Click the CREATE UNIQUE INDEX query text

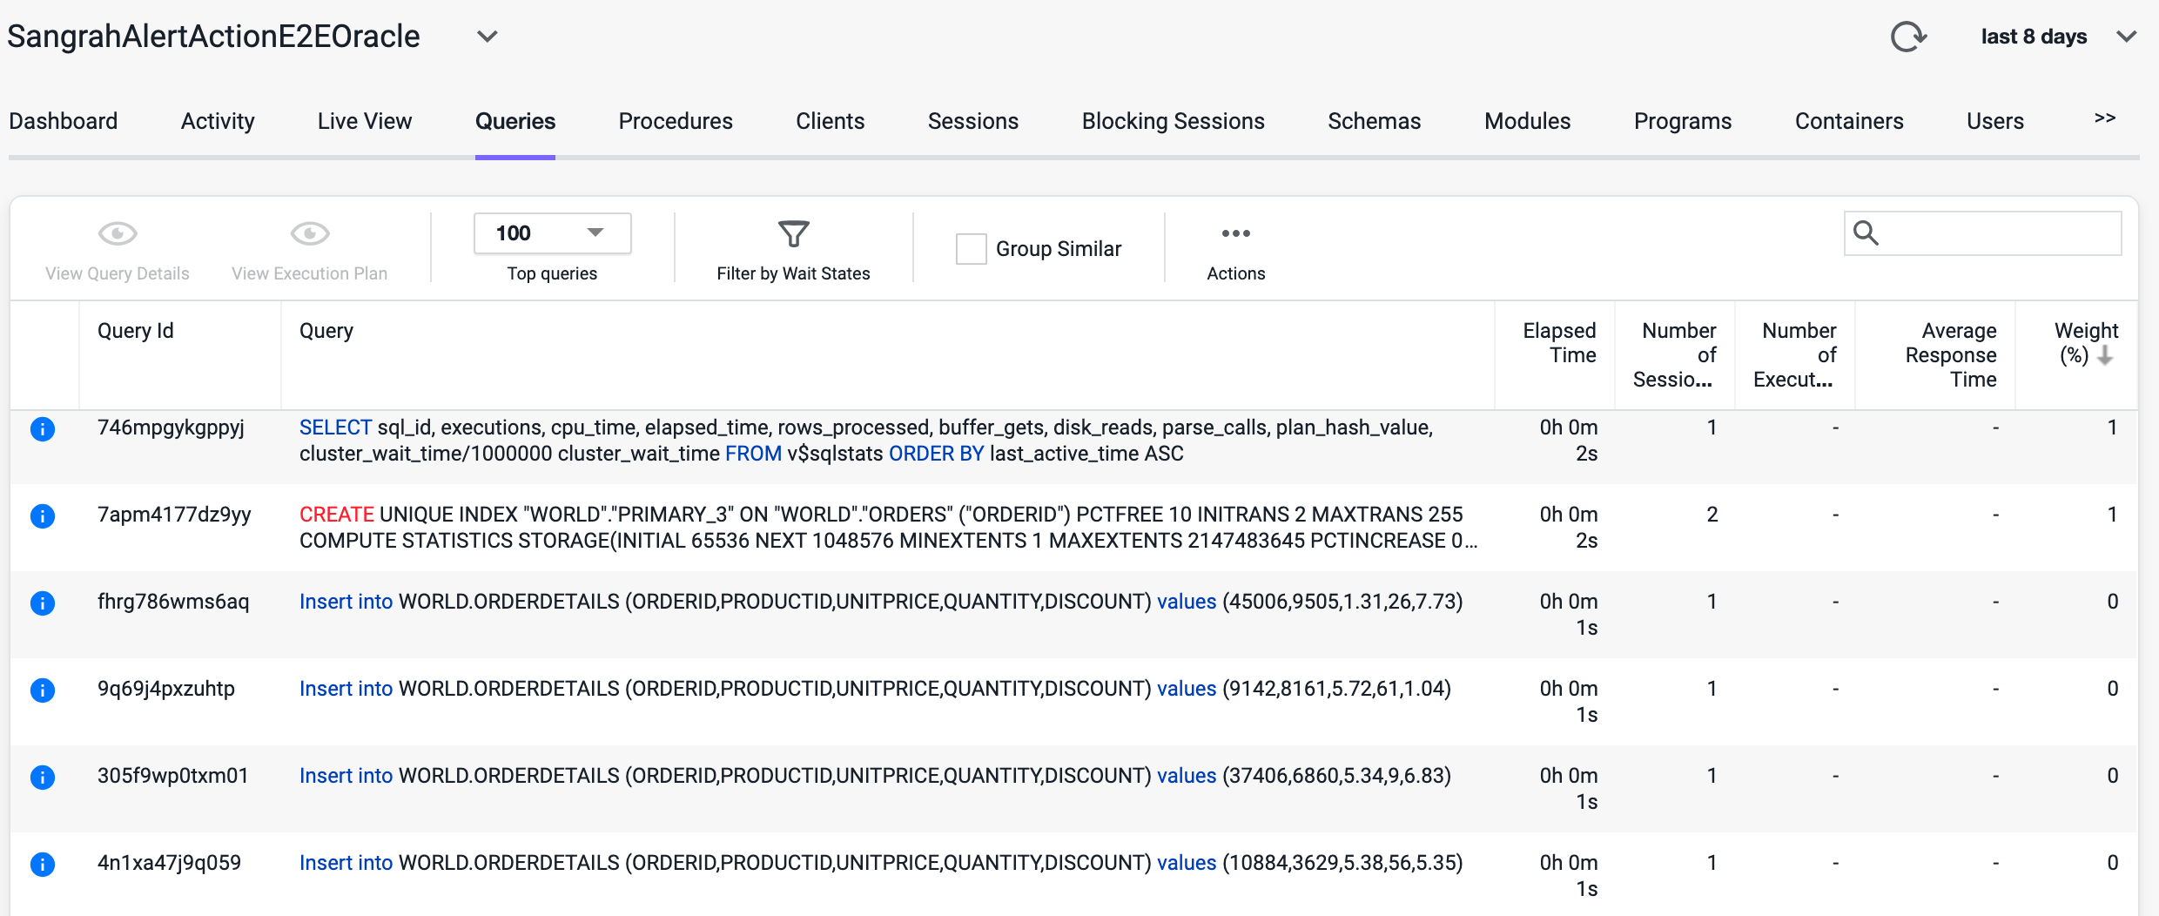888,528
